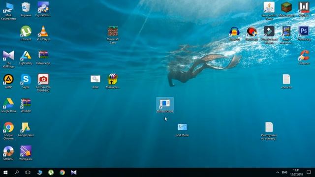The width and height of the screenshot is (315, 177).
Task: Select the ключ.txt text file
Action: tap(286, 82)
